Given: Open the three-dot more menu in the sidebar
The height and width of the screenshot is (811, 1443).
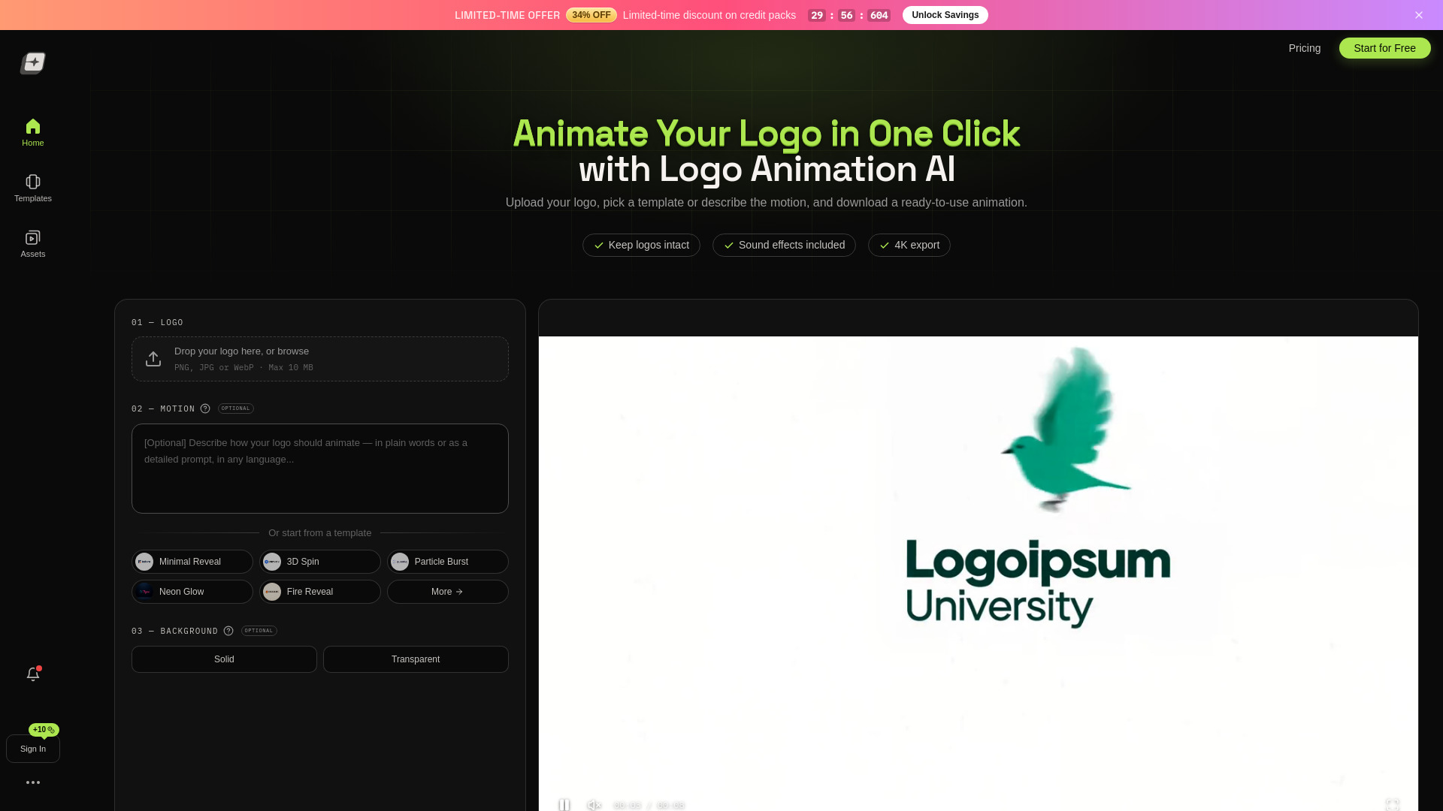Looking at the screenshot, I should click(x=33, y=782).
